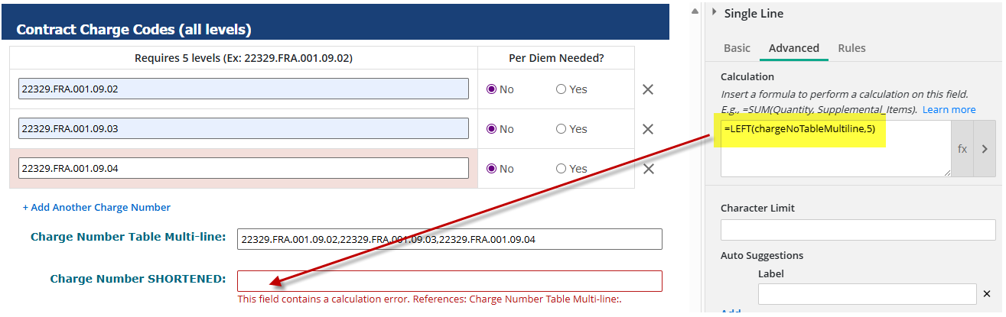Remove the 22329.FRA.001.09.02 charge row

(x=648, y=89)
